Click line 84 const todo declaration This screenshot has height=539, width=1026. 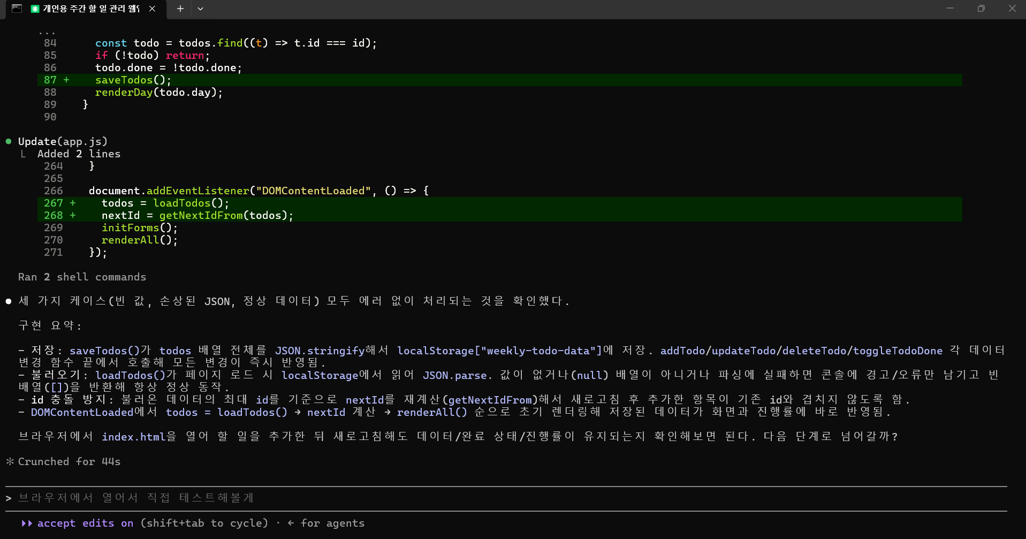point(236,43)
